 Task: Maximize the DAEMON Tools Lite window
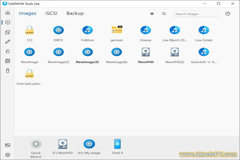point(218,4)
